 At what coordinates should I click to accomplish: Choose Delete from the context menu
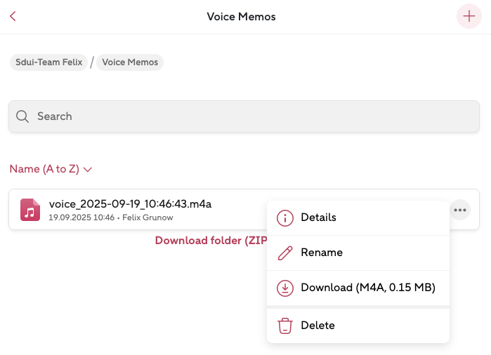click(317, 326)
